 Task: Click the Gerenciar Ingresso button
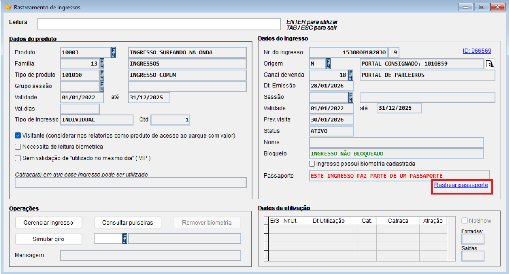tap(48, 222)
